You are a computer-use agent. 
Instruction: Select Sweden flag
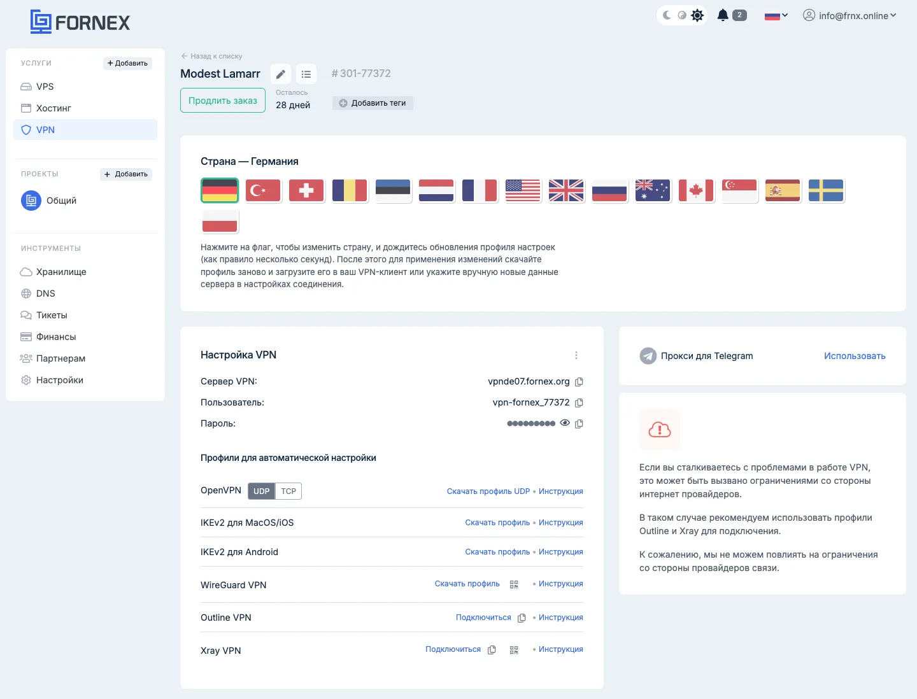(x=826, y=190)
